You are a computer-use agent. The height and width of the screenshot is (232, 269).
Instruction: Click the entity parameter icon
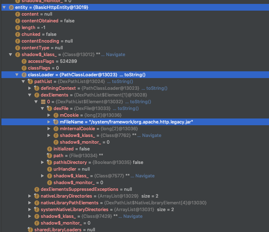(11, 7)
